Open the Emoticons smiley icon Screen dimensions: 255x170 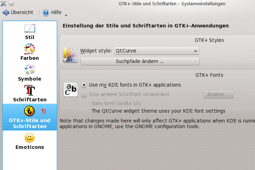[x=30, y=138]
